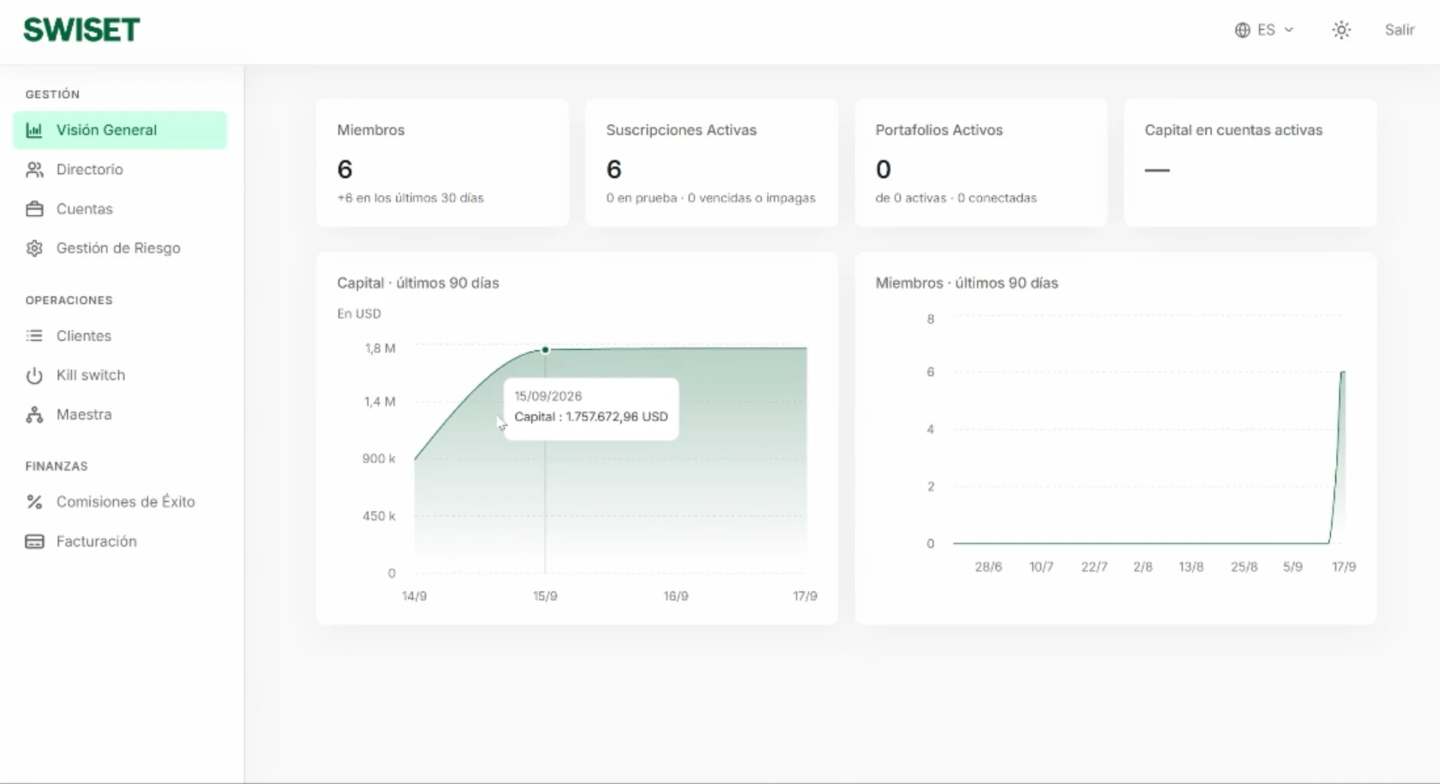Click the Clientes list icon
1440x784 pixels.
pyautogui.click(x=34, y=336)
